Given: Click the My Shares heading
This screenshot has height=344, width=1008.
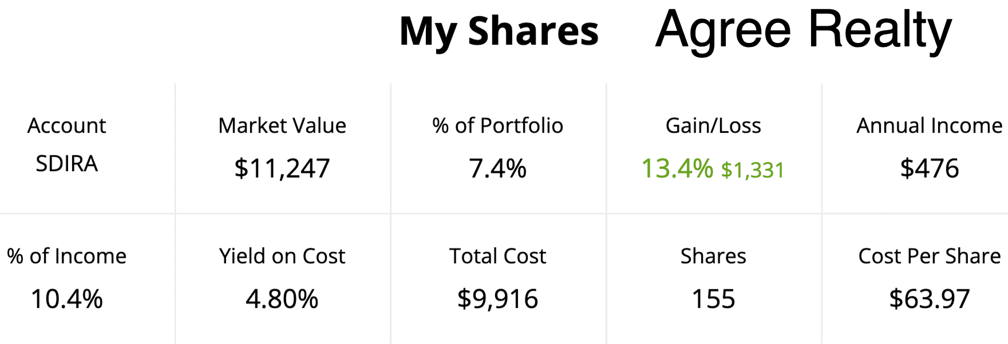Looking at the screenshot, I should pos(499,32).
